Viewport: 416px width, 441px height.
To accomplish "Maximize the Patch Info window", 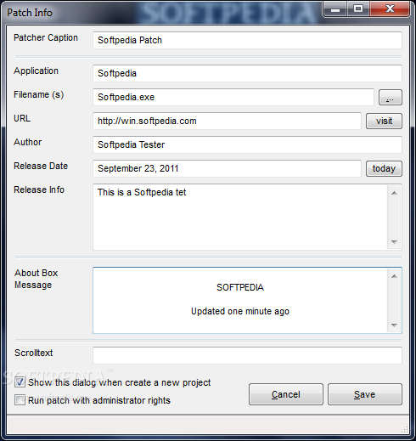I will (358, 9).
